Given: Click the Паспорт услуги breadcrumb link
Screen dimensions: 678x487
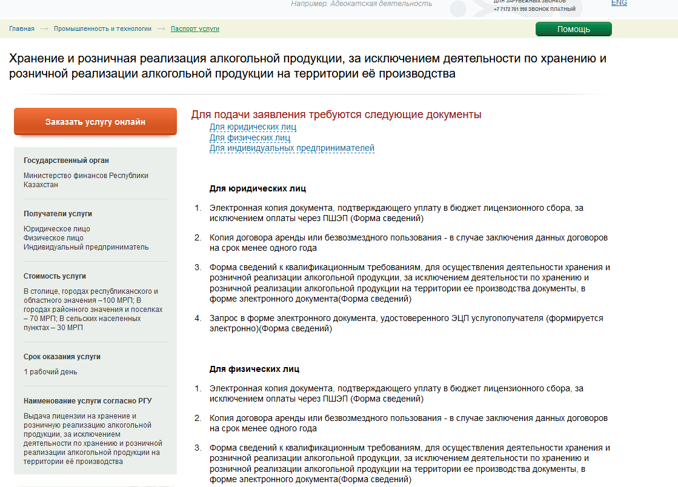Looking at the screenshot, I should (x=194, y=28).
